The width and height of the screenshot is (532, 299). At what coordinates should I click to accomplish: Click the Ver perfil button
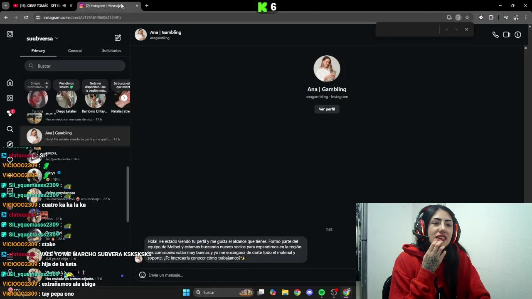coord(327,109)
